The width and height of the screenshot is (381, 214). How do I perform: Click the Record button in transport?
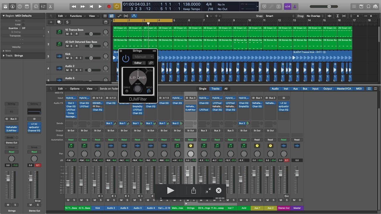(109, 6)
